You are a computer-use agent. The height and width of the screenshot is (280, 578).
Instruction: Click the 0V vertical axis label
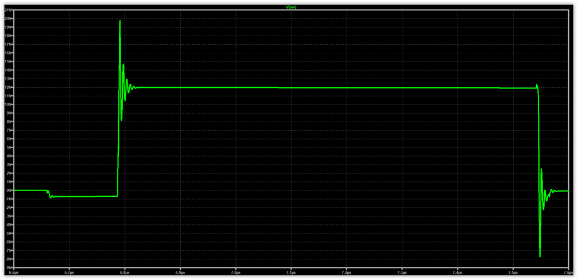point(9,190)
